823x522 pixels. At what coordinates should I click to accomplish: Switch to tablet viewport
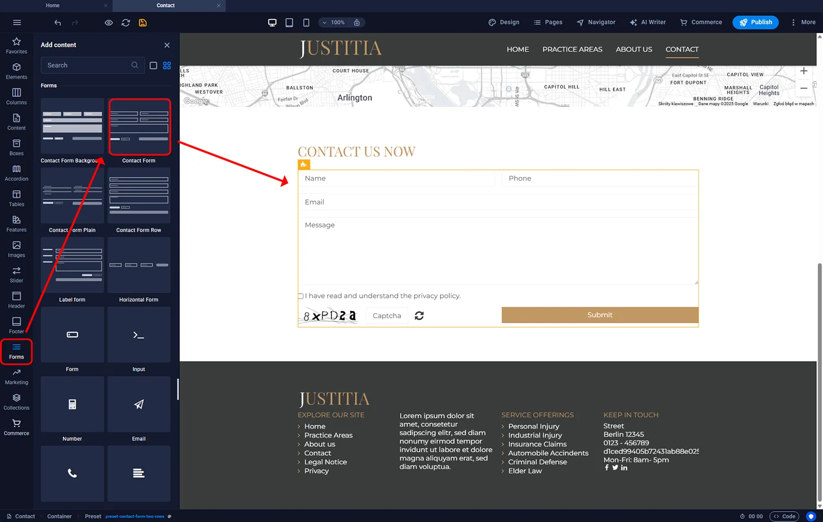[x=289, y=22]
